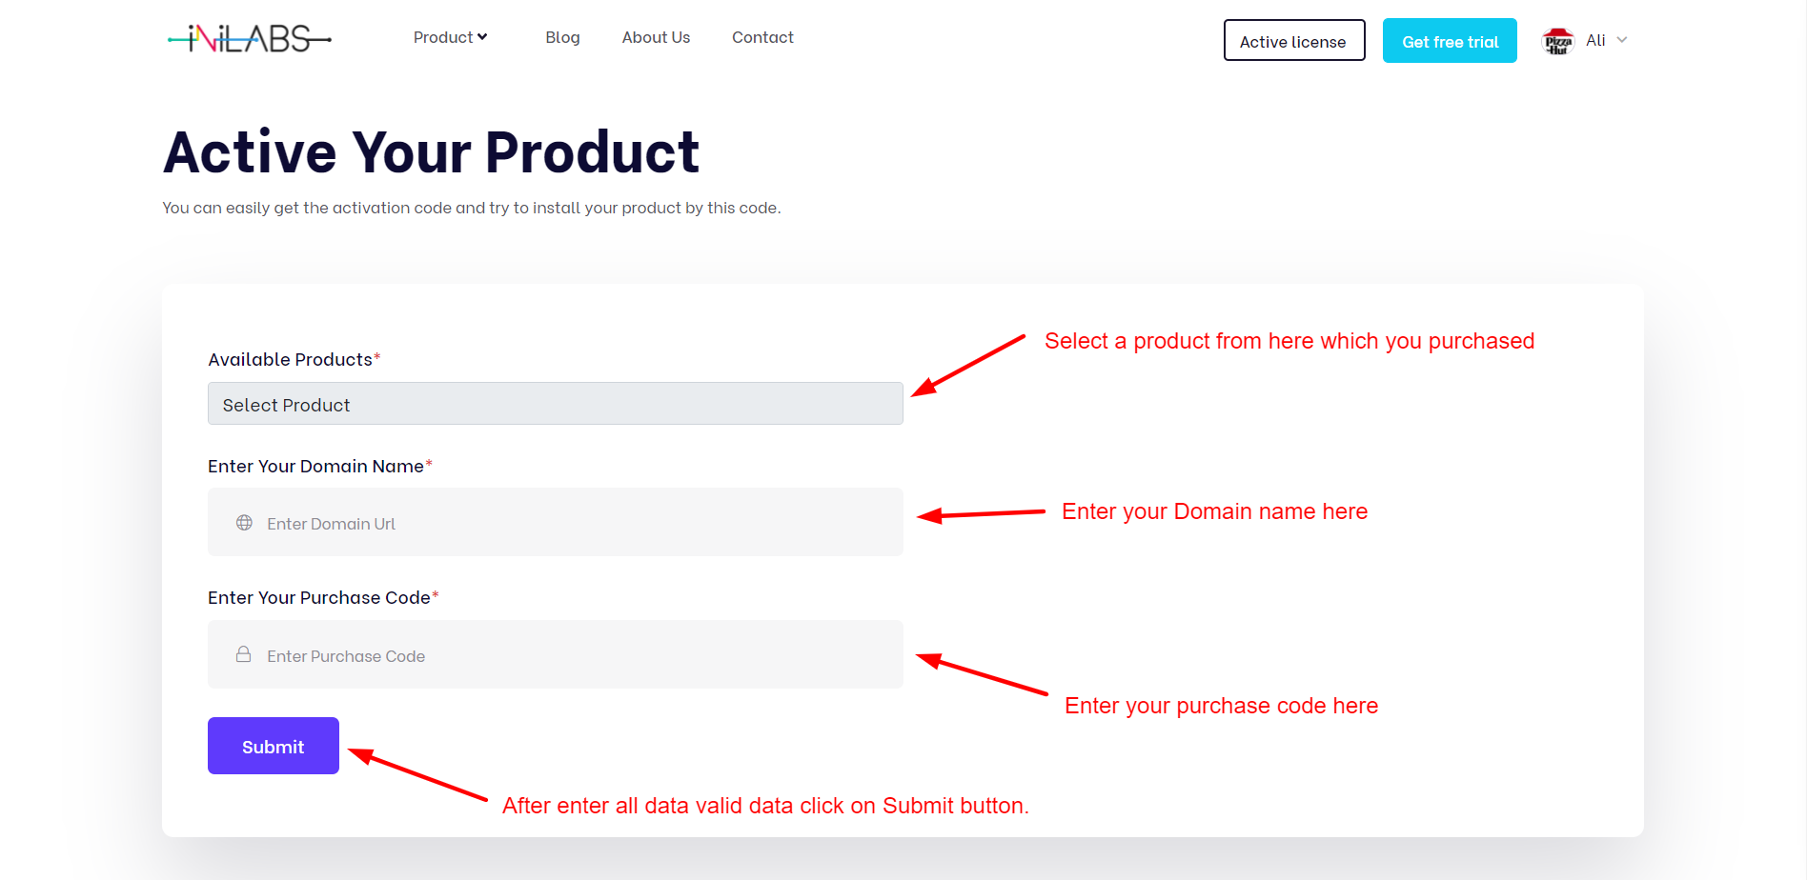
Task: Click the Ali username
Action: pos(1595,40)
